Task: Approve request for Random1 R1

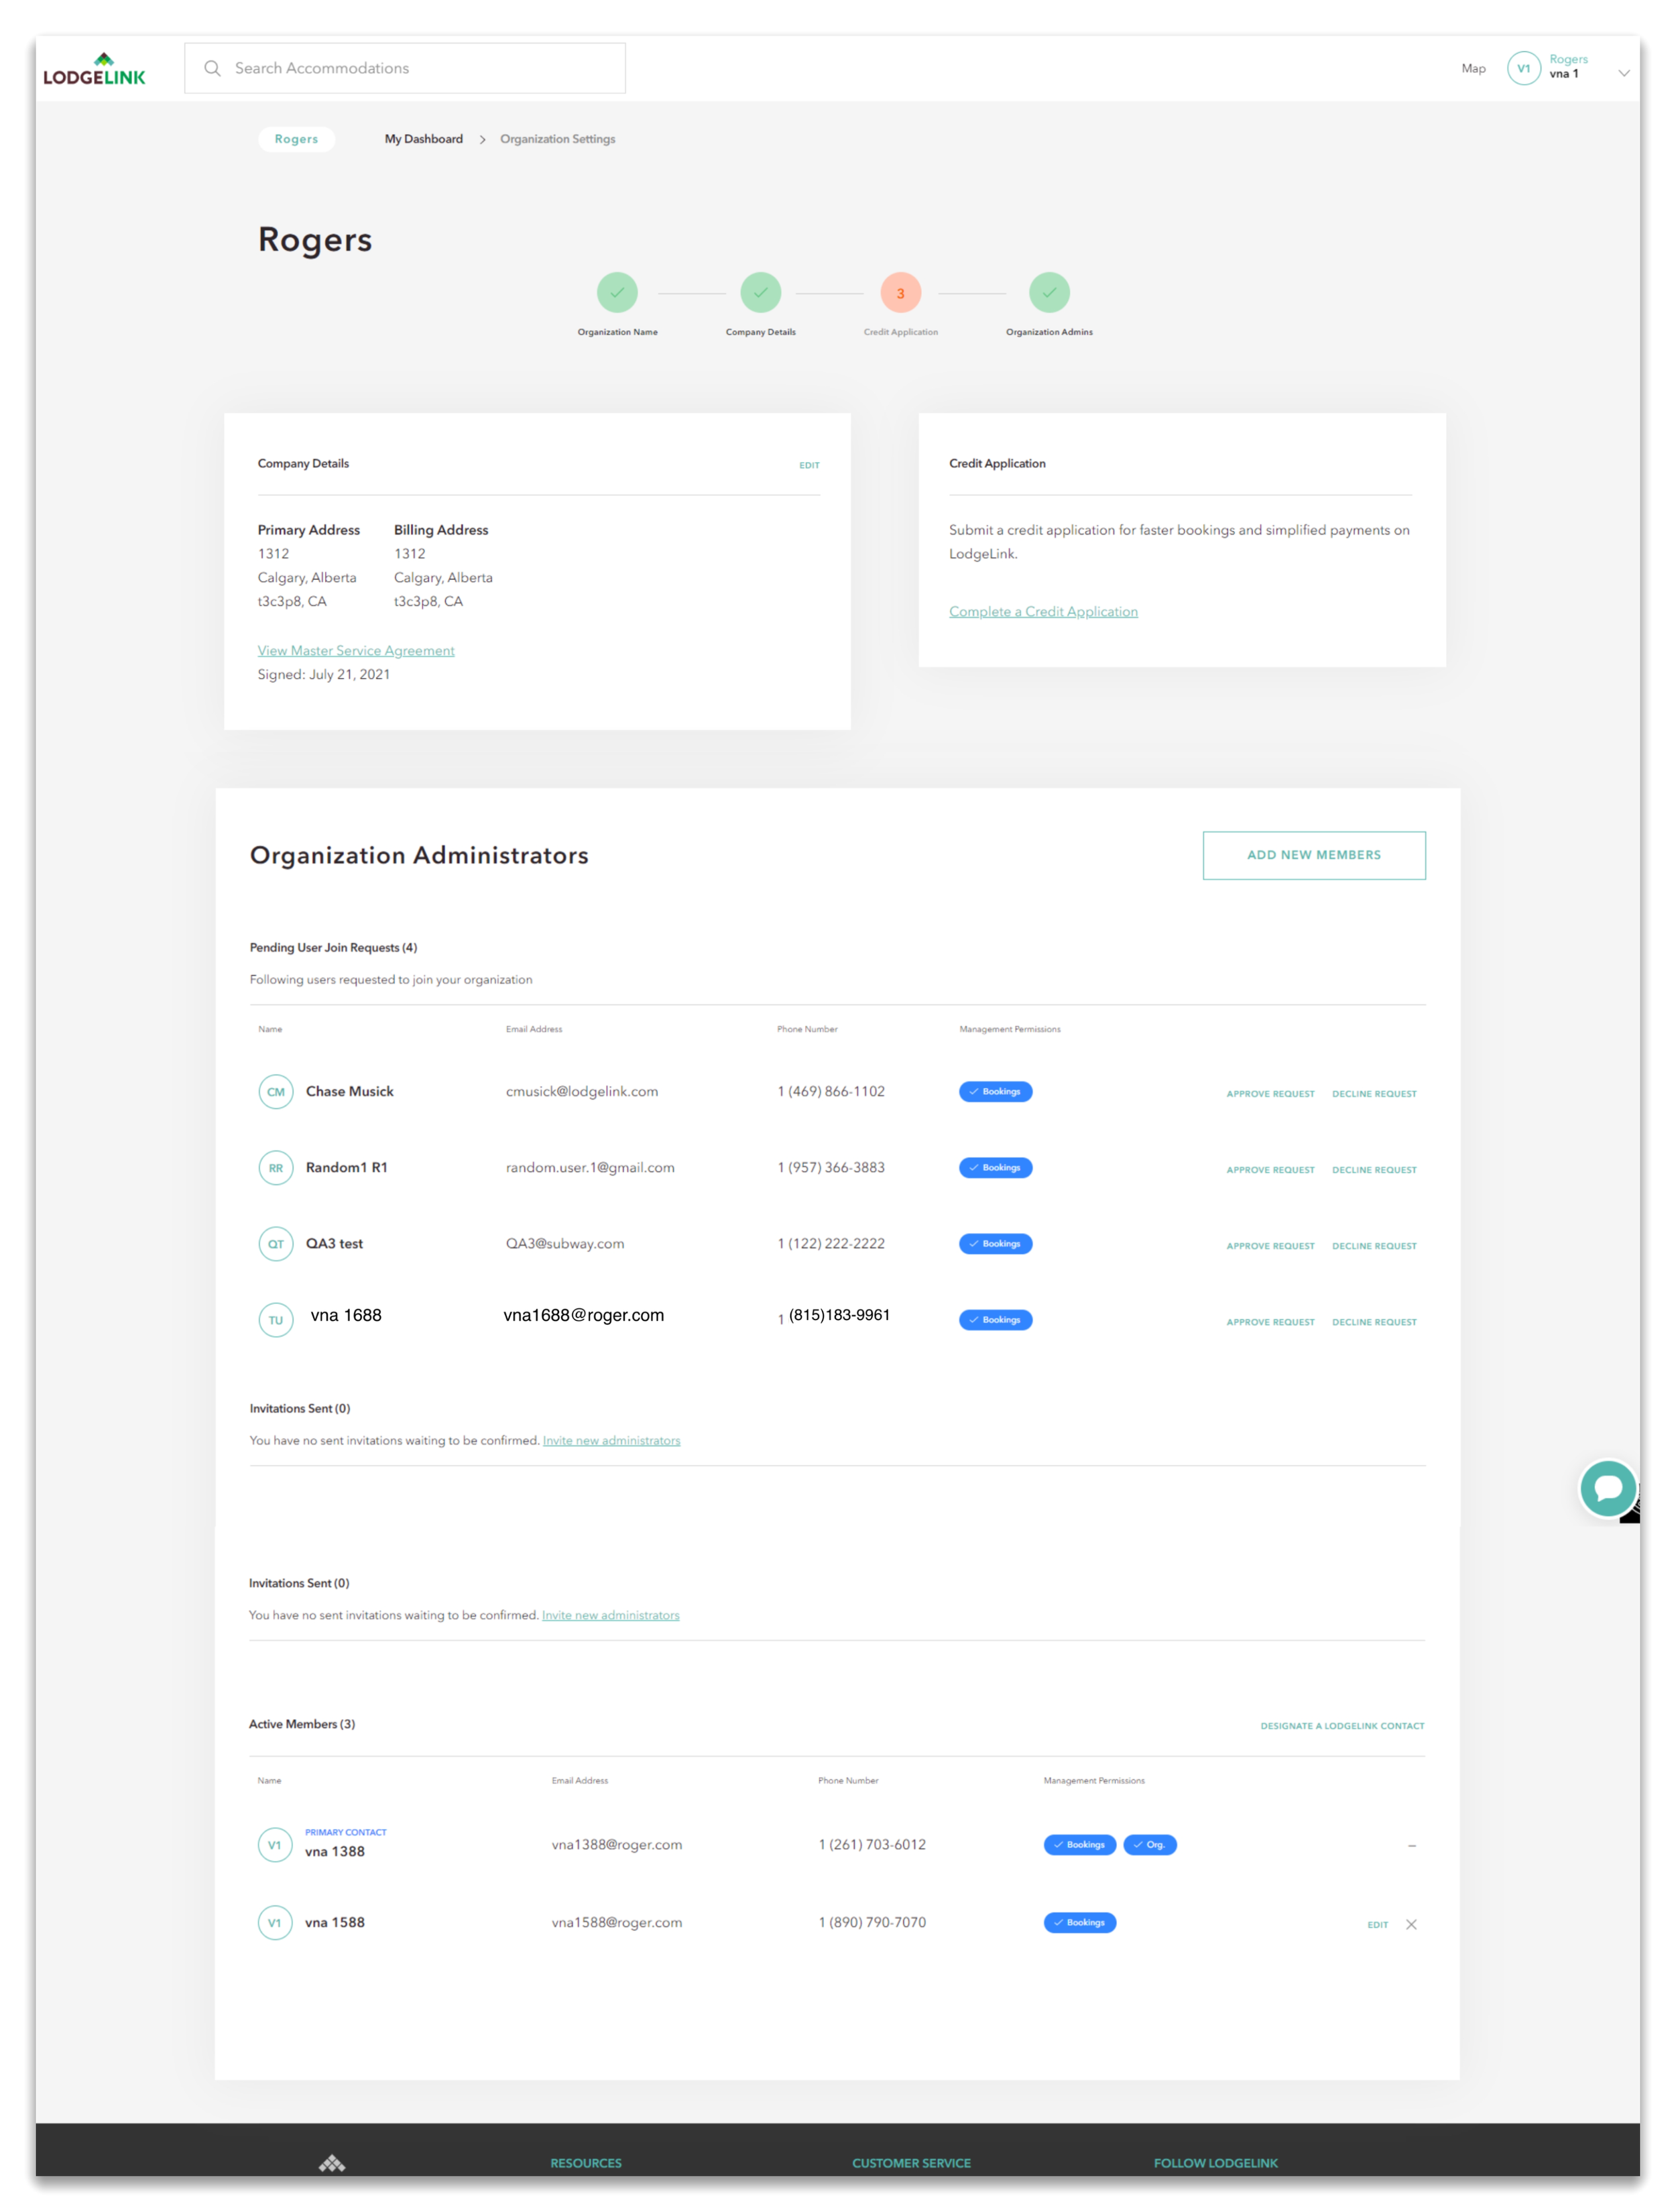Action: [x=1270, y=1170]
